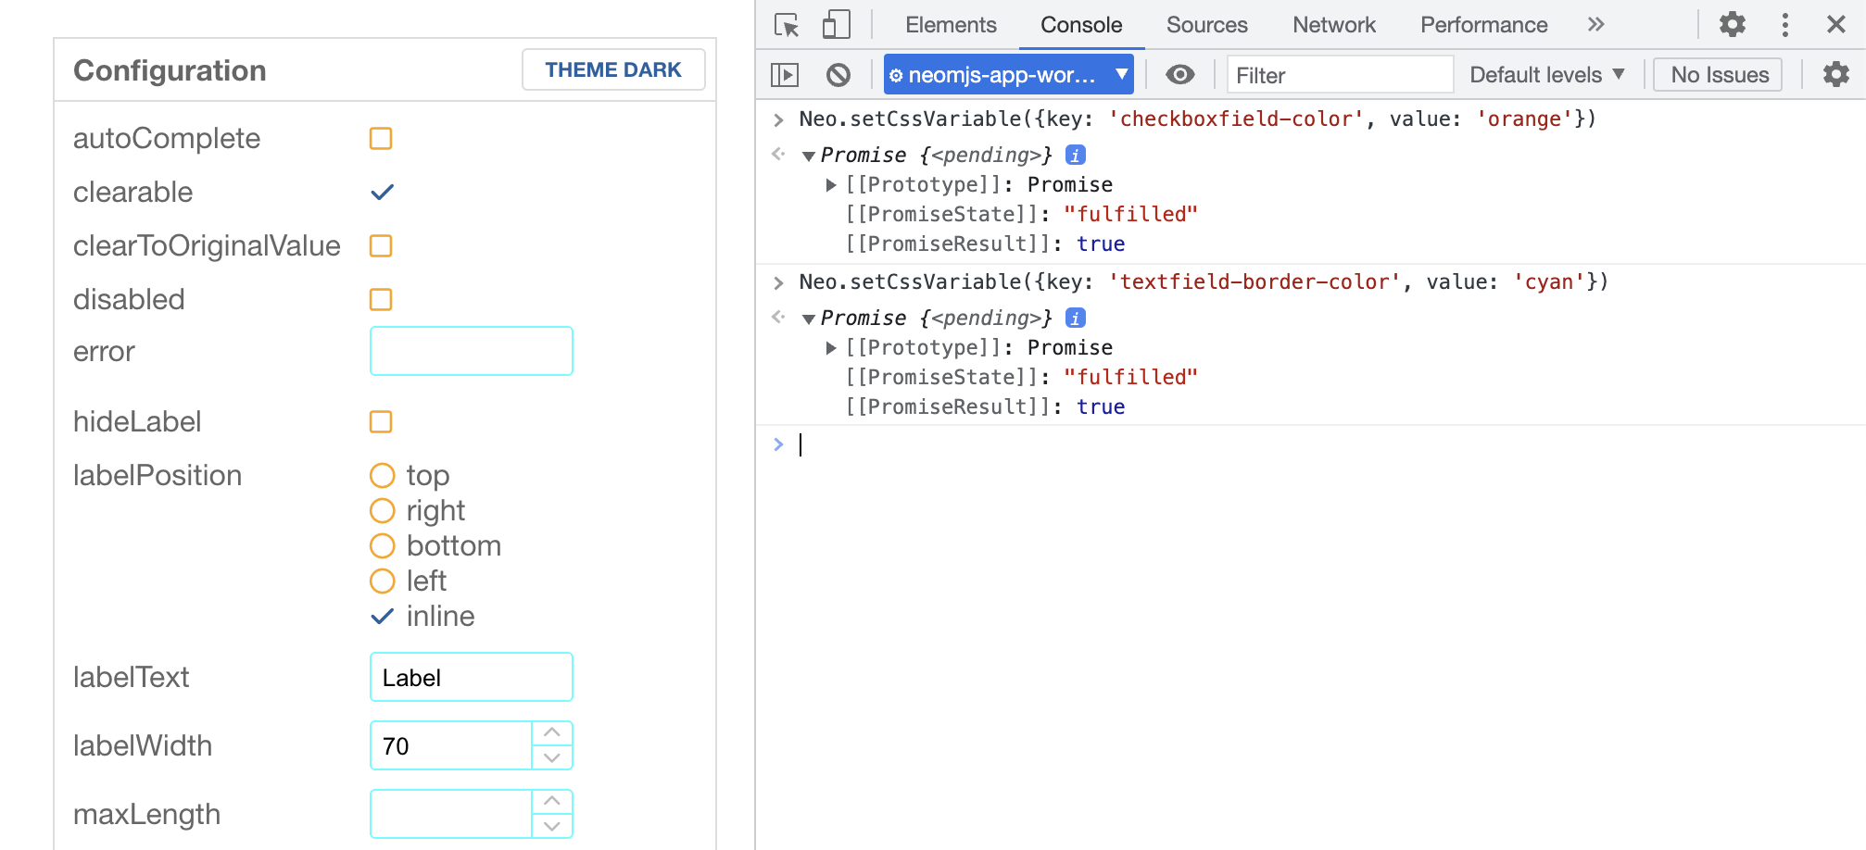Open the neomjs-app-worker context dropdown
The width and height of the screenshot is (1866, 850).
(x=1008, y=75)
